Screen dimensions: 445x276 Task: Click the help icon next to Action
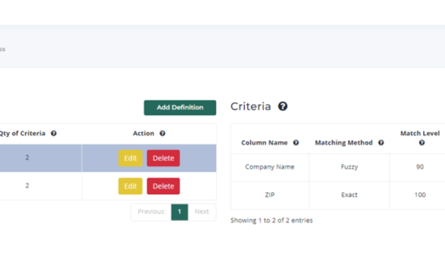pyautogui.click(x=162, y=133)
